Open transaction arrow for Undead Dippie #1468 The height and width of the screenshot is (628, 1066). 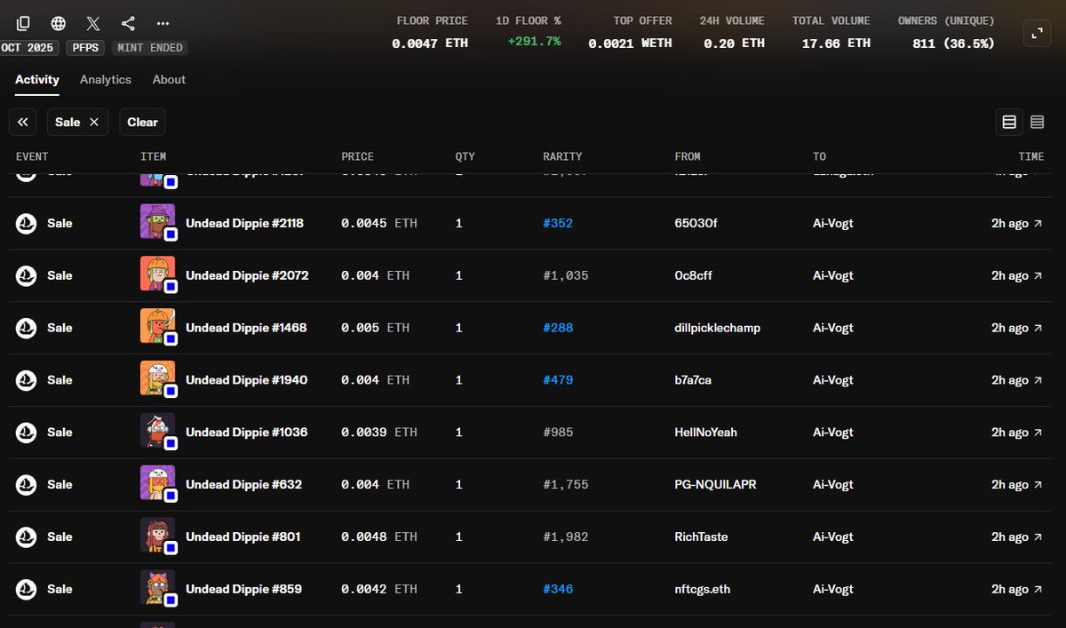click(1038, 328)
